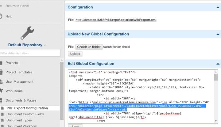Image resolution: width=221 pixels, height=127 pixels.
Task: Click the User Management icon
Action: (x=1, y=82)
